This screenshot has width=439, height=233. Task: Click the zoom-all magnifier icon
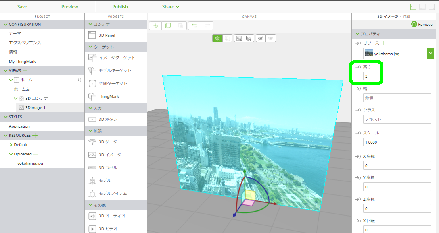tap(239, 38)
